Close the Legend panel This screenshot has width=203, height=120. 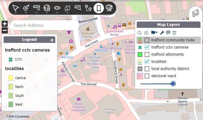tap(52, 40)
